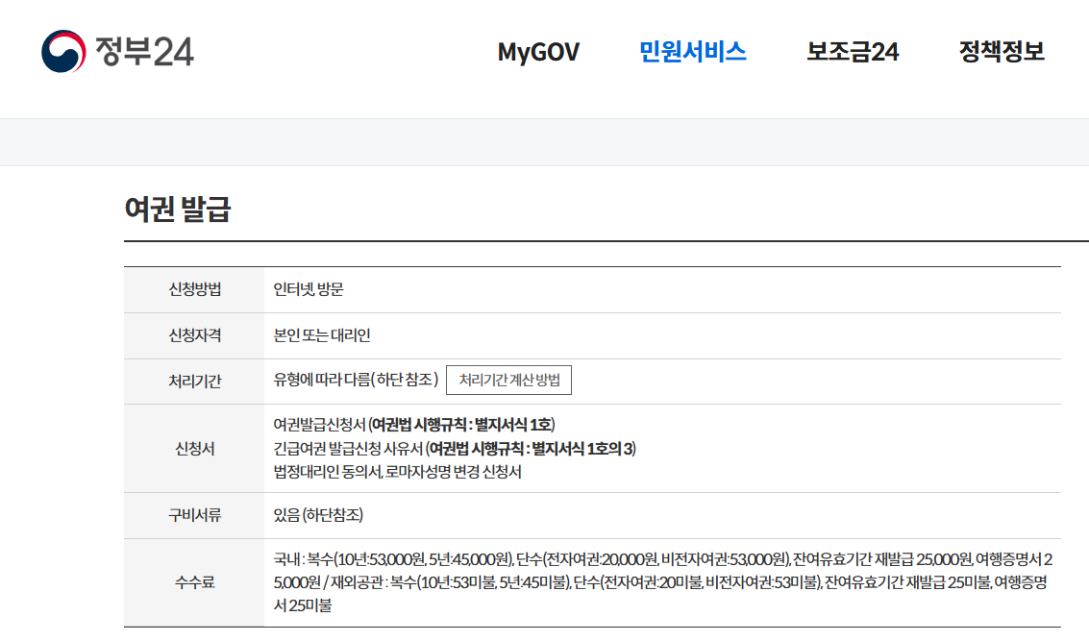Image resolution: width=1089 pixels, height=641 pixels.
Task: Select the 민원서비스 menu item
Action: click(x=692, y=53)
